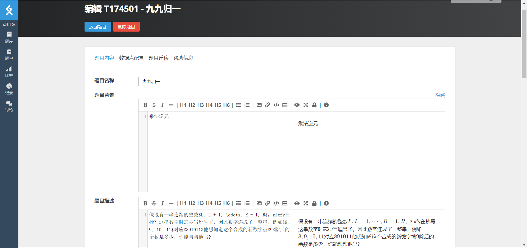
Task: Toggle bold in 题目描述 editor
Action: coord(145,203)
